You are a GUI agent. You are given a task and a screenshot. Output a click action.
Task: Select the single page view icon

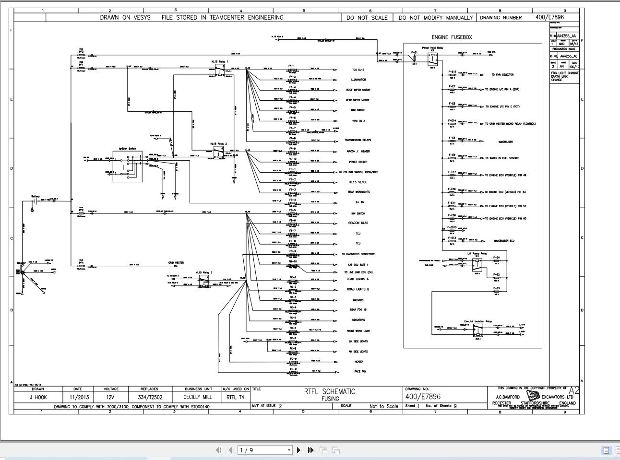pos(606,450)
